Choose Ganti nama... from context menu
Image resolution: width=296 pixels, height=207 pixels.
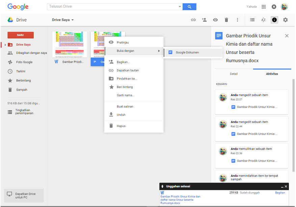coord(134,95)
